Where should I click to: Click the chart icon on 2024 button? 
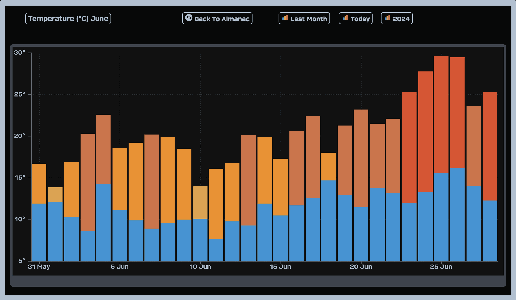387,18
